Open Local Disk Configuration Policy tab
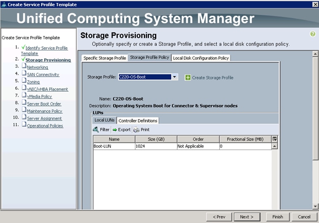Screen dimensions: 319x223 [201, 58]
